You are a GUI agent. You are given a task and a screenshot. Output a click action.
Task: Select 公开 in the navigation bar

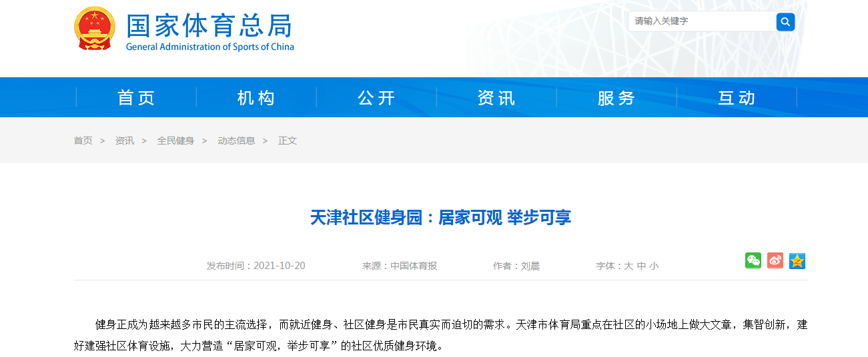pyautogui.click(x=376, y=98)
